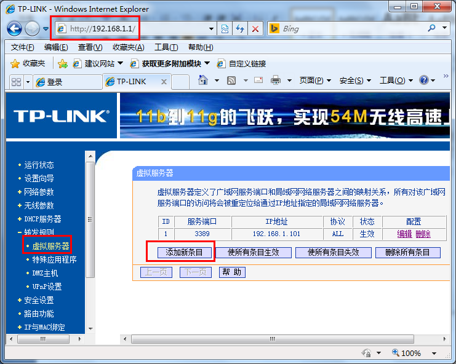Click the Print icon
Viewport: 456px width, 364px height.
(x=276, y=80)
